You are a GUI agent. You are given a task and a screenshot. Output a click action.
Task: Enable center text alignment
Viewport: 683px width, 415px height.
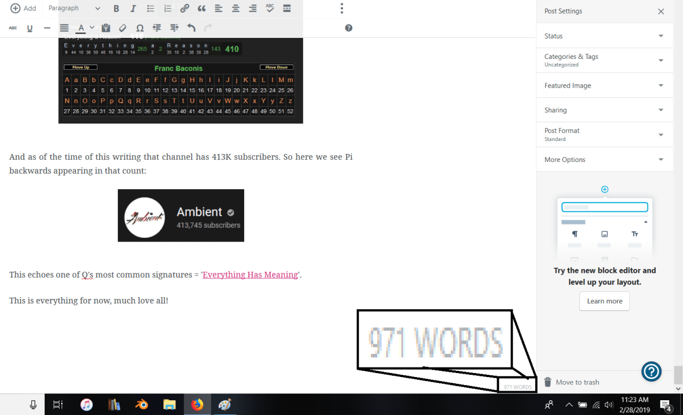[234, 8]
